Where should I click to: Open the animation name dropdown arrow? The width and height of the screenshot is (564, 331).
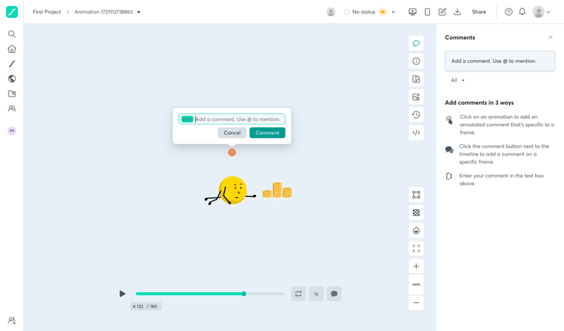[x=139, y=12]
